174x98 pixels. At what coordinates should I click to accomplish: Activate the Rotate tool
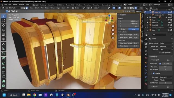(4, 30)
